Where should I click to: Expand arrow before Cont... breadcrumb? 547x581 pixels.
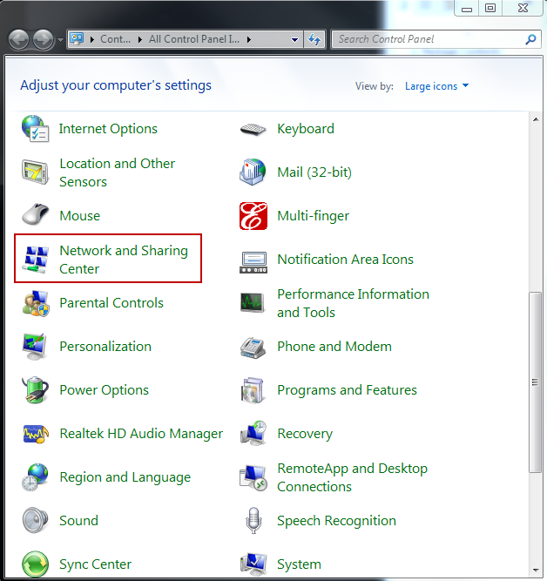coord(92,39)
